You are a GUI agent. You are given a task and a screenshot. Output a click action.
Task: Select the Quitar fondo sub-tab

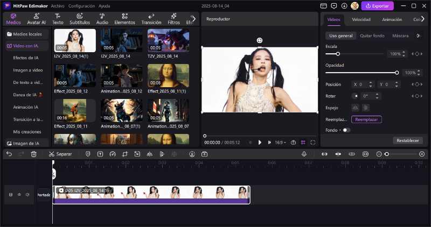[x=372, y=36]
